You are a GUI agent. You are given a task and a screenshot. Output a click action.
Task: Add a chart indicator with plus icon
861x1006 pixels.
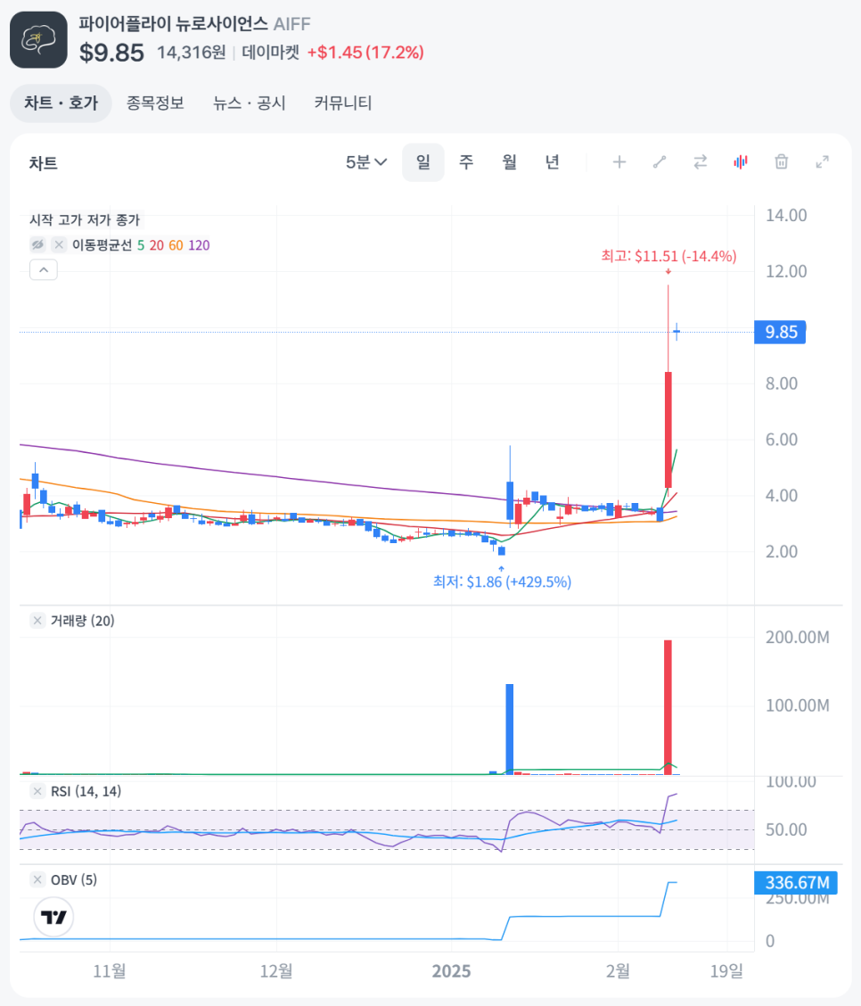point(619,162)
